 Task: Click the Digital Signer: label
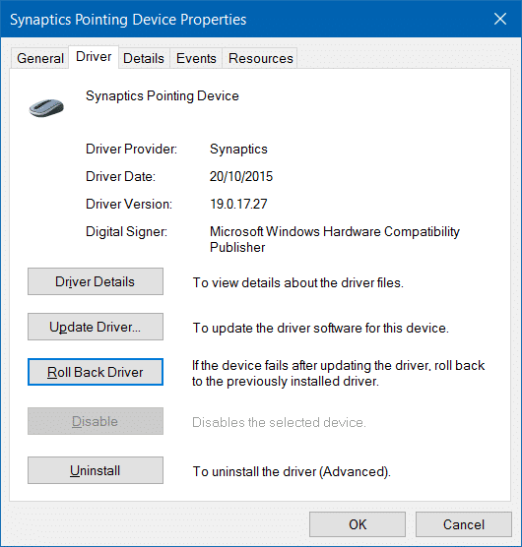(127, 232)
